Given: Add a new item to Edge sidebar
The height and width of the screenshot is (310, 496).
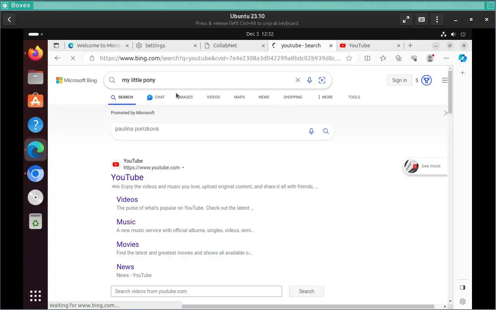Looking at the screenshot, I should coord(462,73).
